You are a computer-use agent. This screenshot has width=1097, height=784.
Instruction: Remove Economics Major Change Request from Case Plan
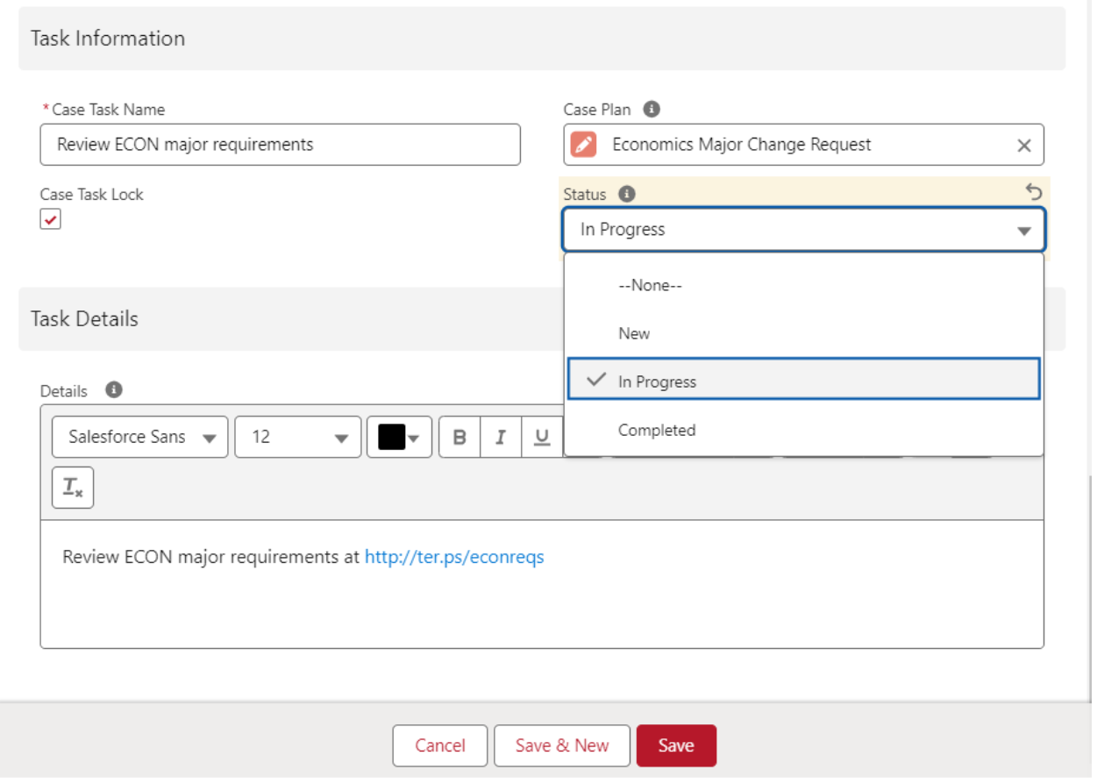coord(1024,144)
